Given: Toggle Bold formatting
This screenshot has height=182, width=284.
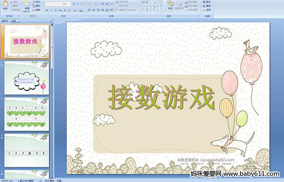Looking at the screenshot, I should coord(47,10).
